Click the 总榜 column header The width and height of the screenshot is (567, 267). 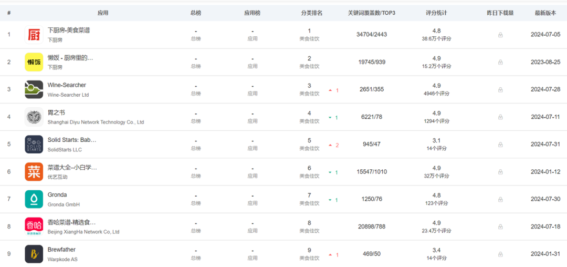coord(196,13)
